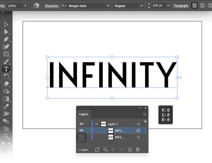The image size is (212, 163).
Task: Click Create New Layer button
Action: 130,150
